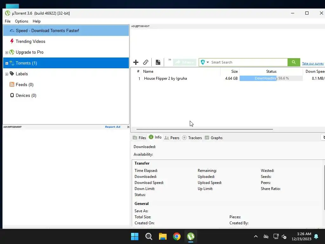Collapse the detail pane with the chevron button
The height and width of the screenshot is (244, 325).
tap(323, 137)
